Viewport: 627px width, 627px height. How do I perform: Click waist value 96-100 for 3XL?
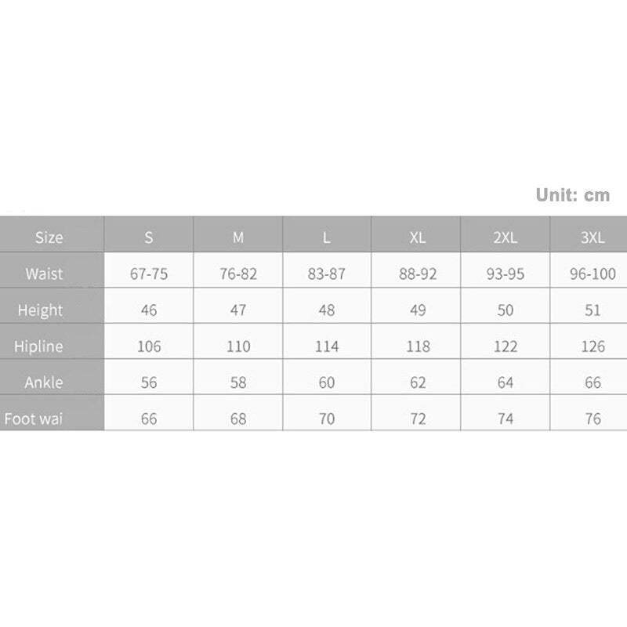[x=593, y=274]
